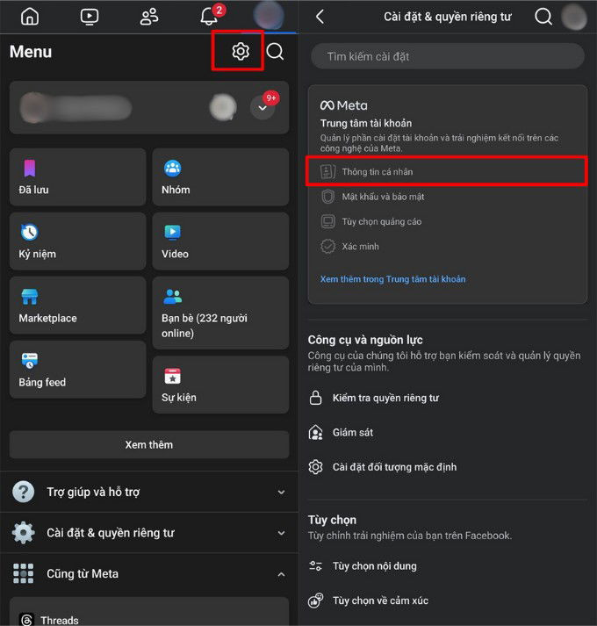Go back using the left arrow
Image resolution: width=597 pixels, height=626 pixels.
pos(320,17)
